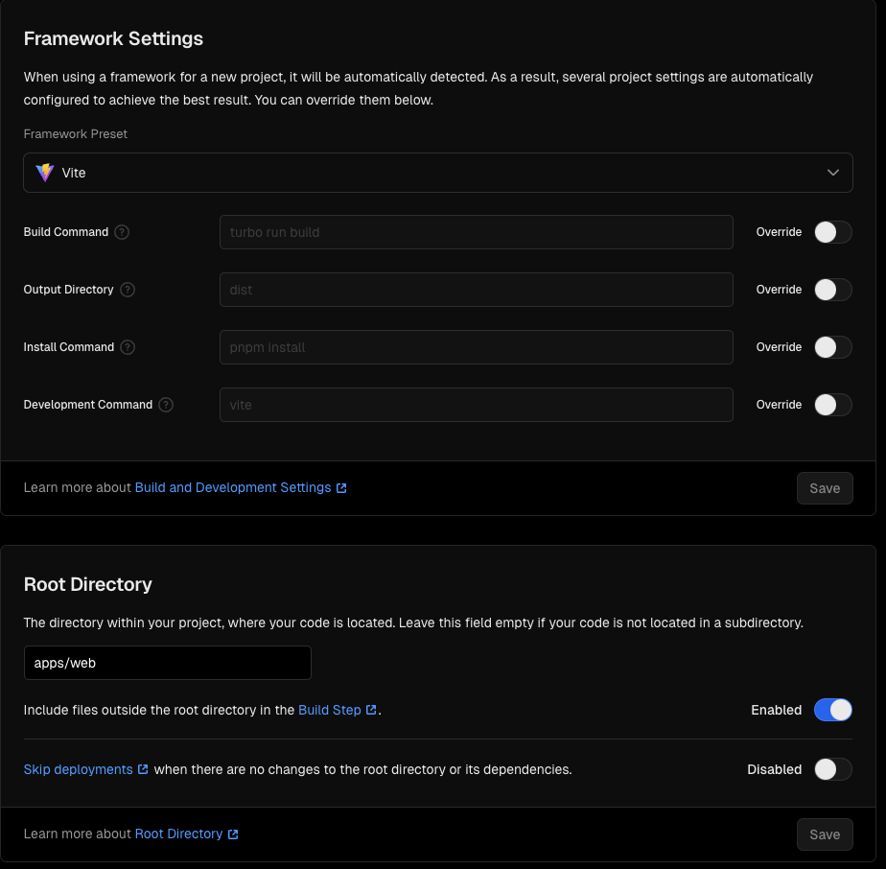Click the Build Command help icon
Viewport: 886px width, 869px height.
(x=122, y=232)
